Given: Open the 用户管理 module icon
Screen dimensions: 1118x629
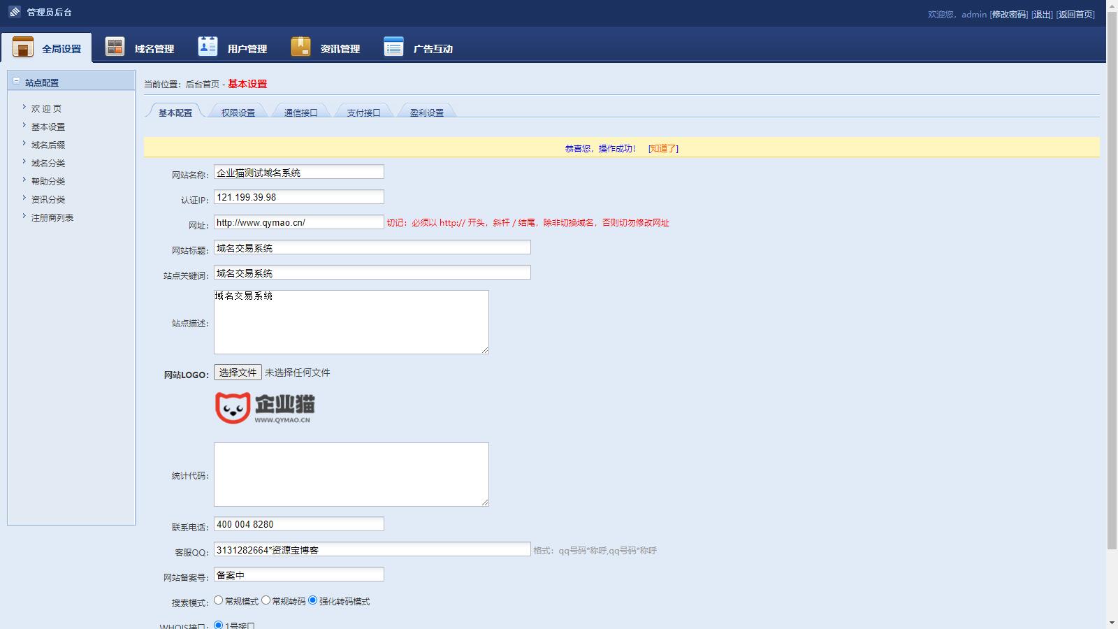Looking at the screenshot, I should (208, 46).
